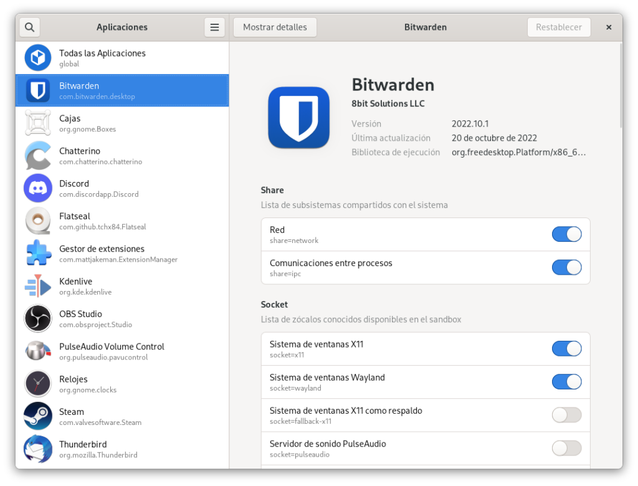Enable X11 como respaldo fallback toggle
The height and width of the screenshot is (486, 638).
(566, 415)
